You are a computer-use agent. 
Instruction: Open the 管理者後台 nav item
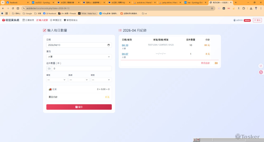click(71, 20)
